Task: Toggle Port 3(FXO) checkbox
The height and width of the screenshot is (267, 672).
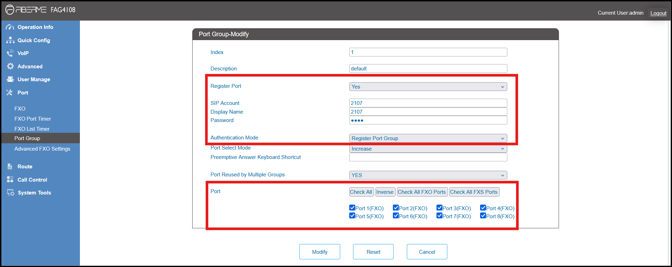Action: click(x=439, y=208)
